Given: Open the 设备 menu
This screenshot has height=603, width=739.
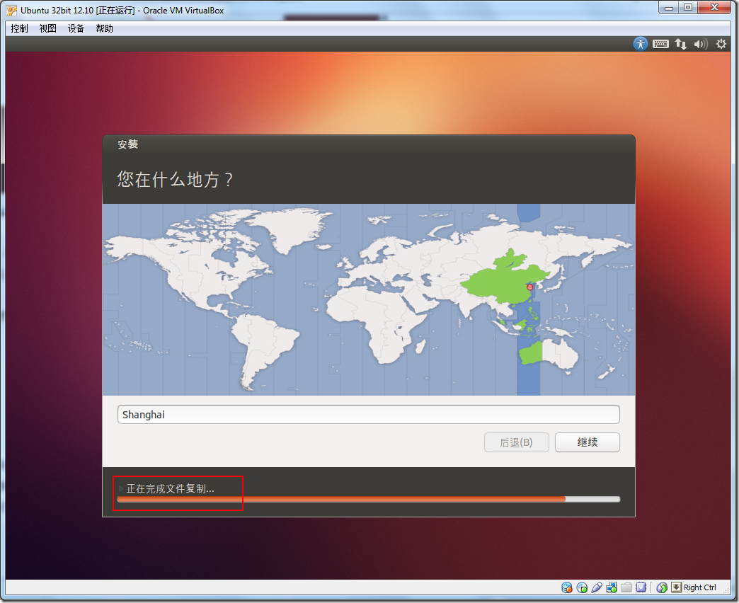Looking at the screenshot, I should pos(76,28).
